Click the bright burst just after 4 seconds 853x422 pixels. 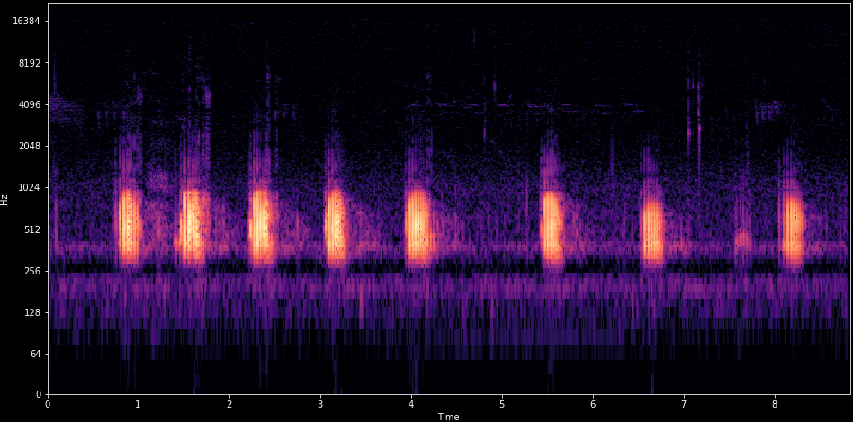point(418,222)
